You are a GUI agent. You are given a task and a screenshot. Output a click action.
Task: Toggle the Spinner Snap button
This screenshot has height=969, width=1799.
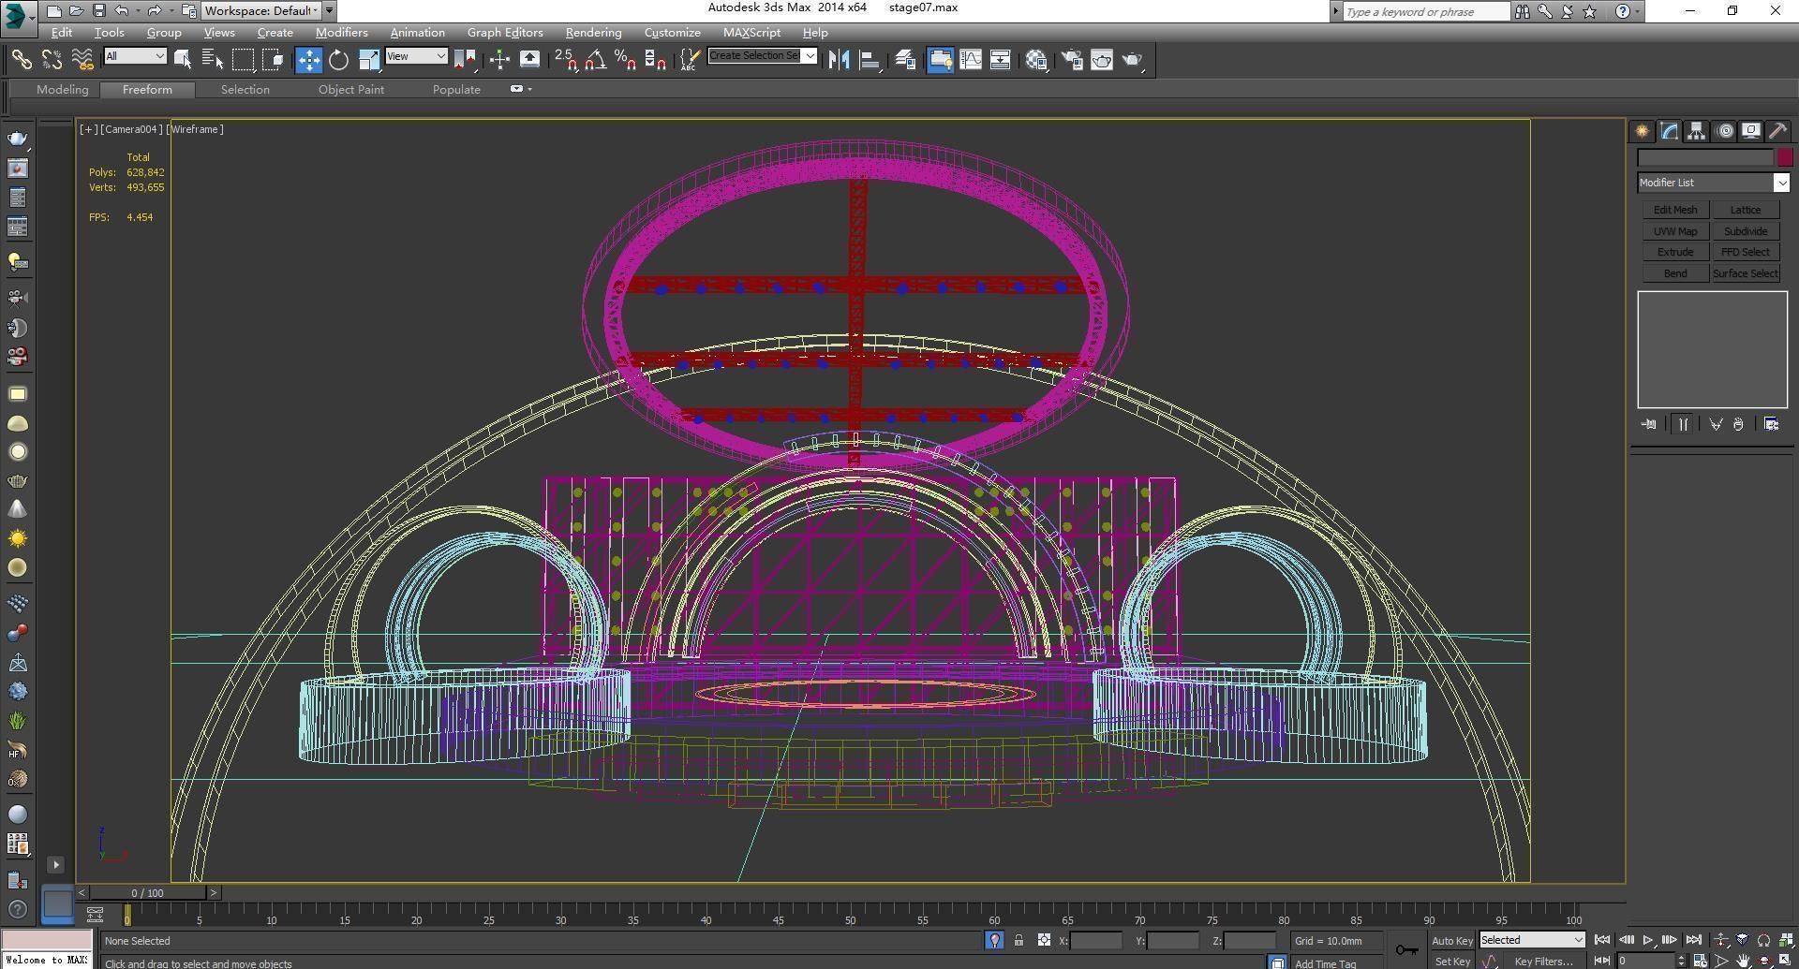pyautogui.click(x=656, y=60)
